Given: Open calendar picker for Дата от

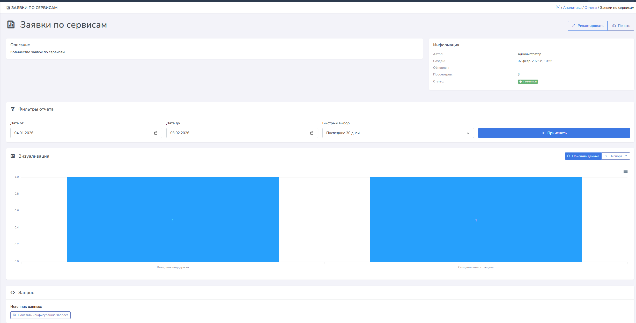Looking at the screenshot, I should tap(156, 133).
